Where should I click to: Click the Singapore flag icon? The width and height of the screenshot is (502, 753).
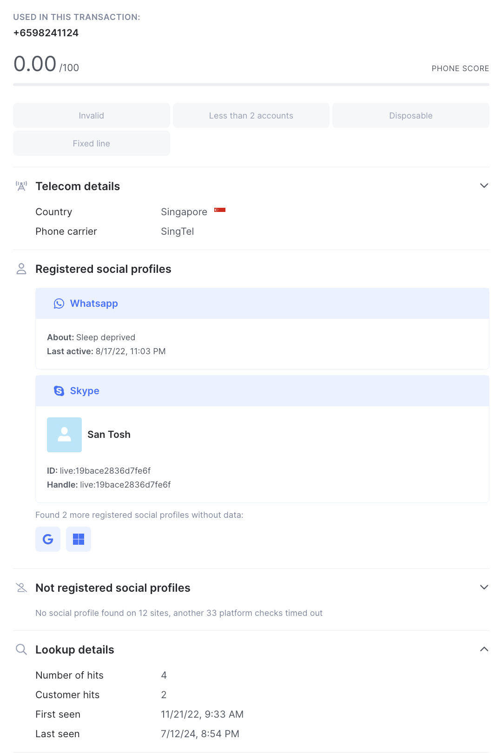220,210
